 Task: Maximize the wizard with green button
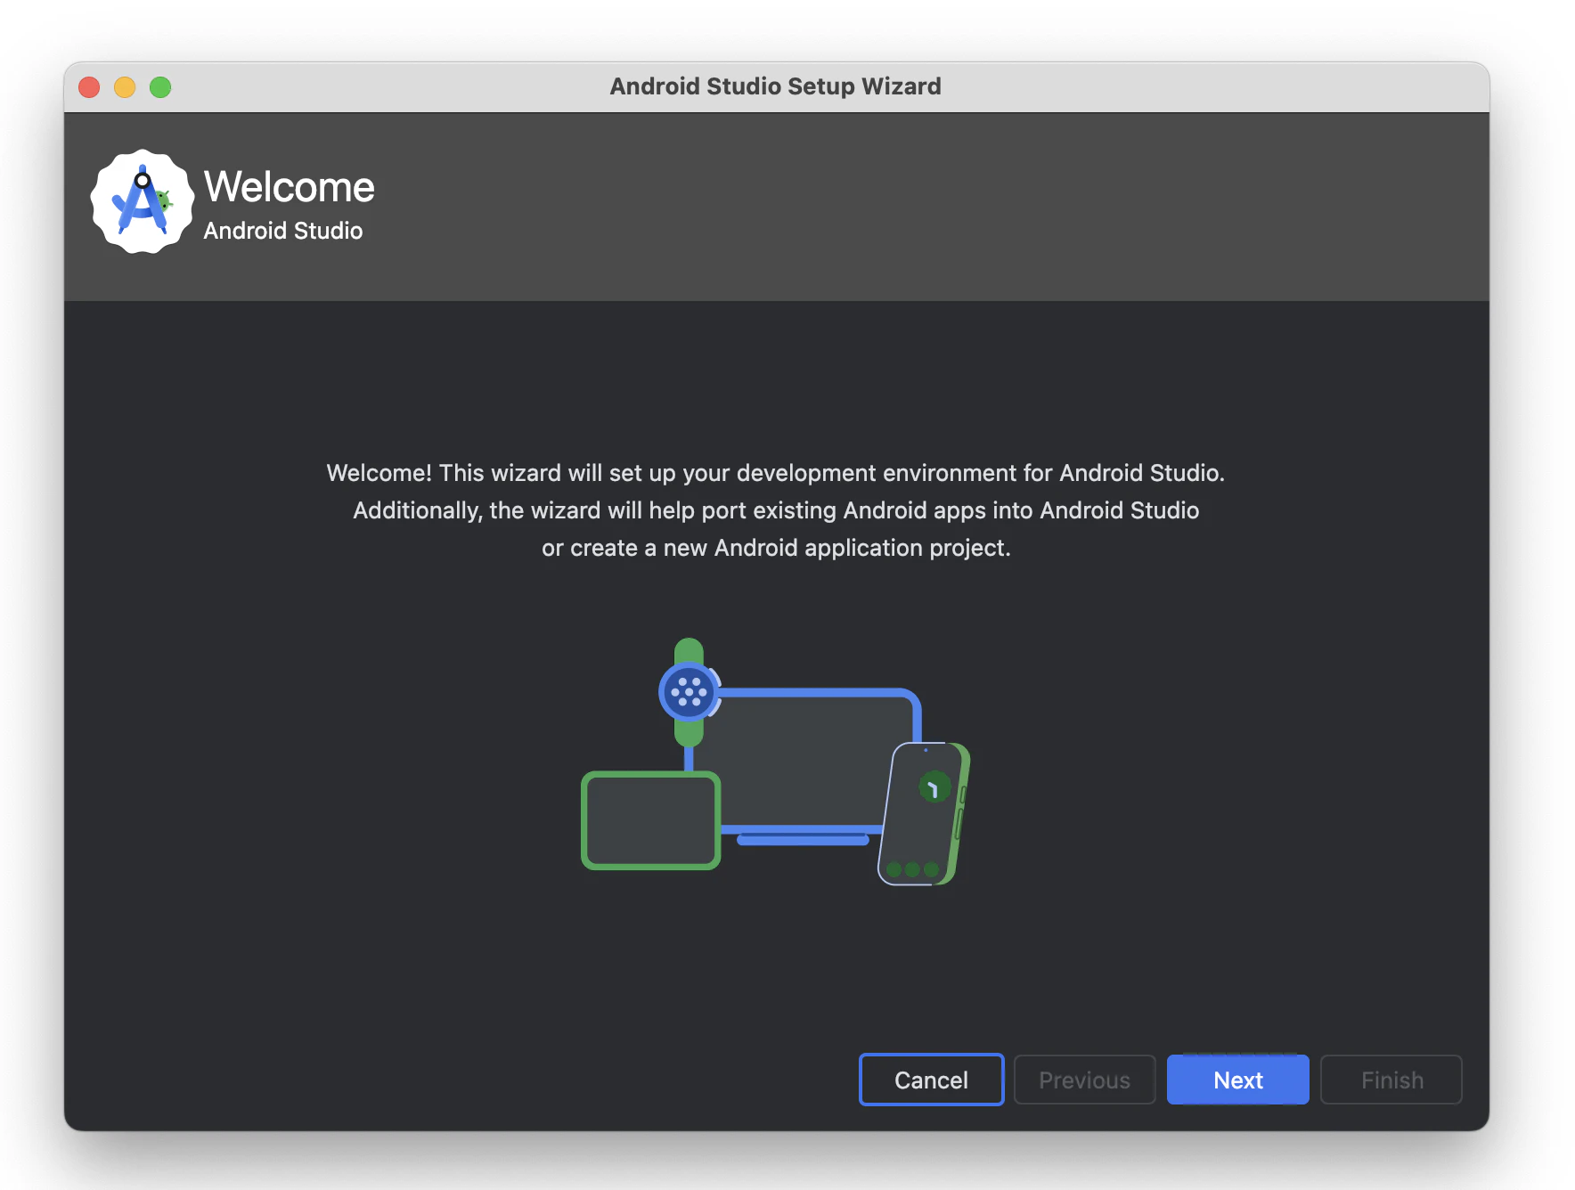pyautogui.click(x=160, y=87)
